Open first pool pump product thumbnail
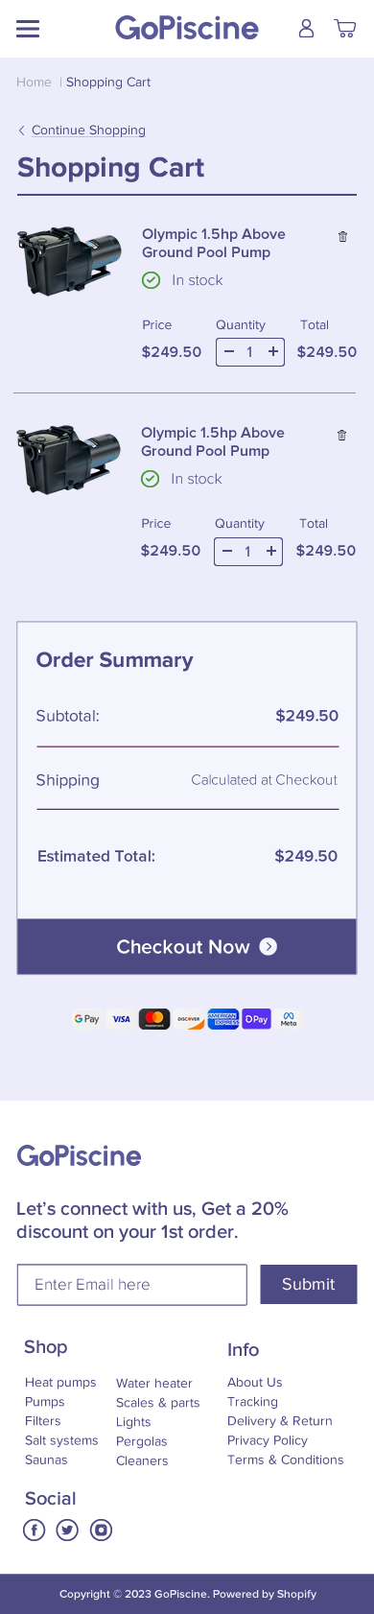Screen dimensions: 374x1614 (x=69, y=260)
